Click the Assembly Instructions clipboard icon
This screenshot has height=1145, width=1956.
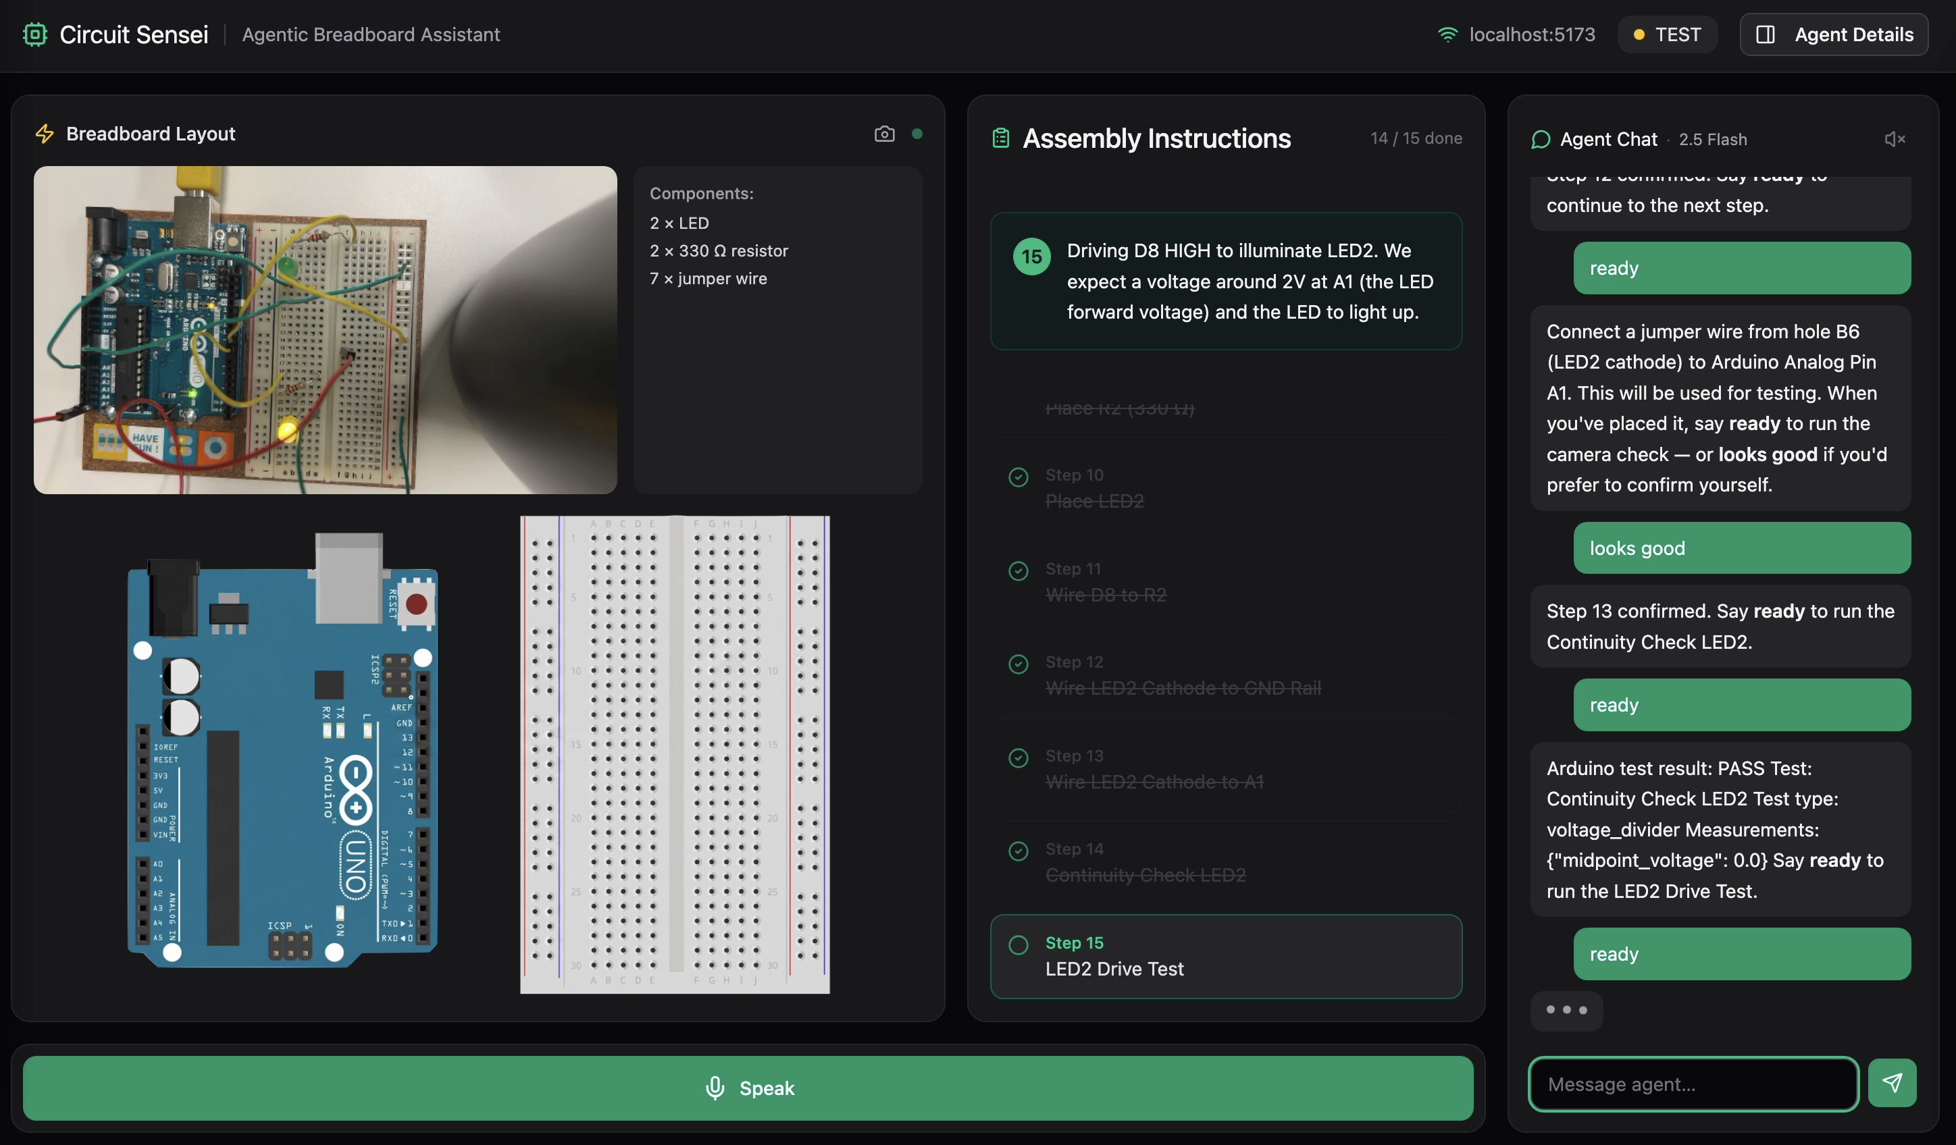click(x=1000, y=138)
